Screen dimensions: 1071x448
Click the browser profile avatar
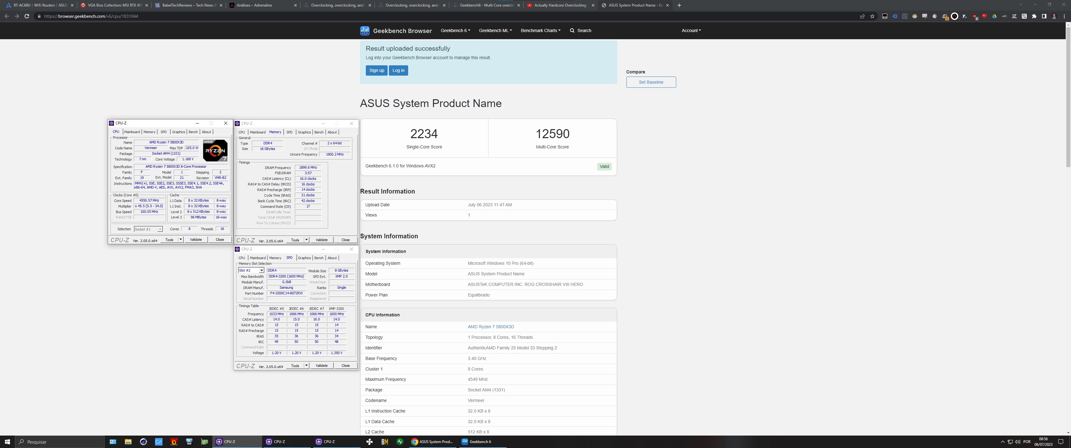[1054, 16]
